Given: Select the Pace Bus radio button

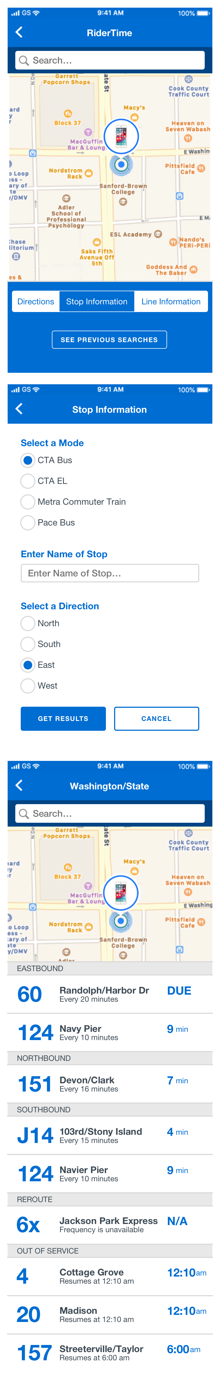Looking at the screenshot, I should click(x=28, y=522).
